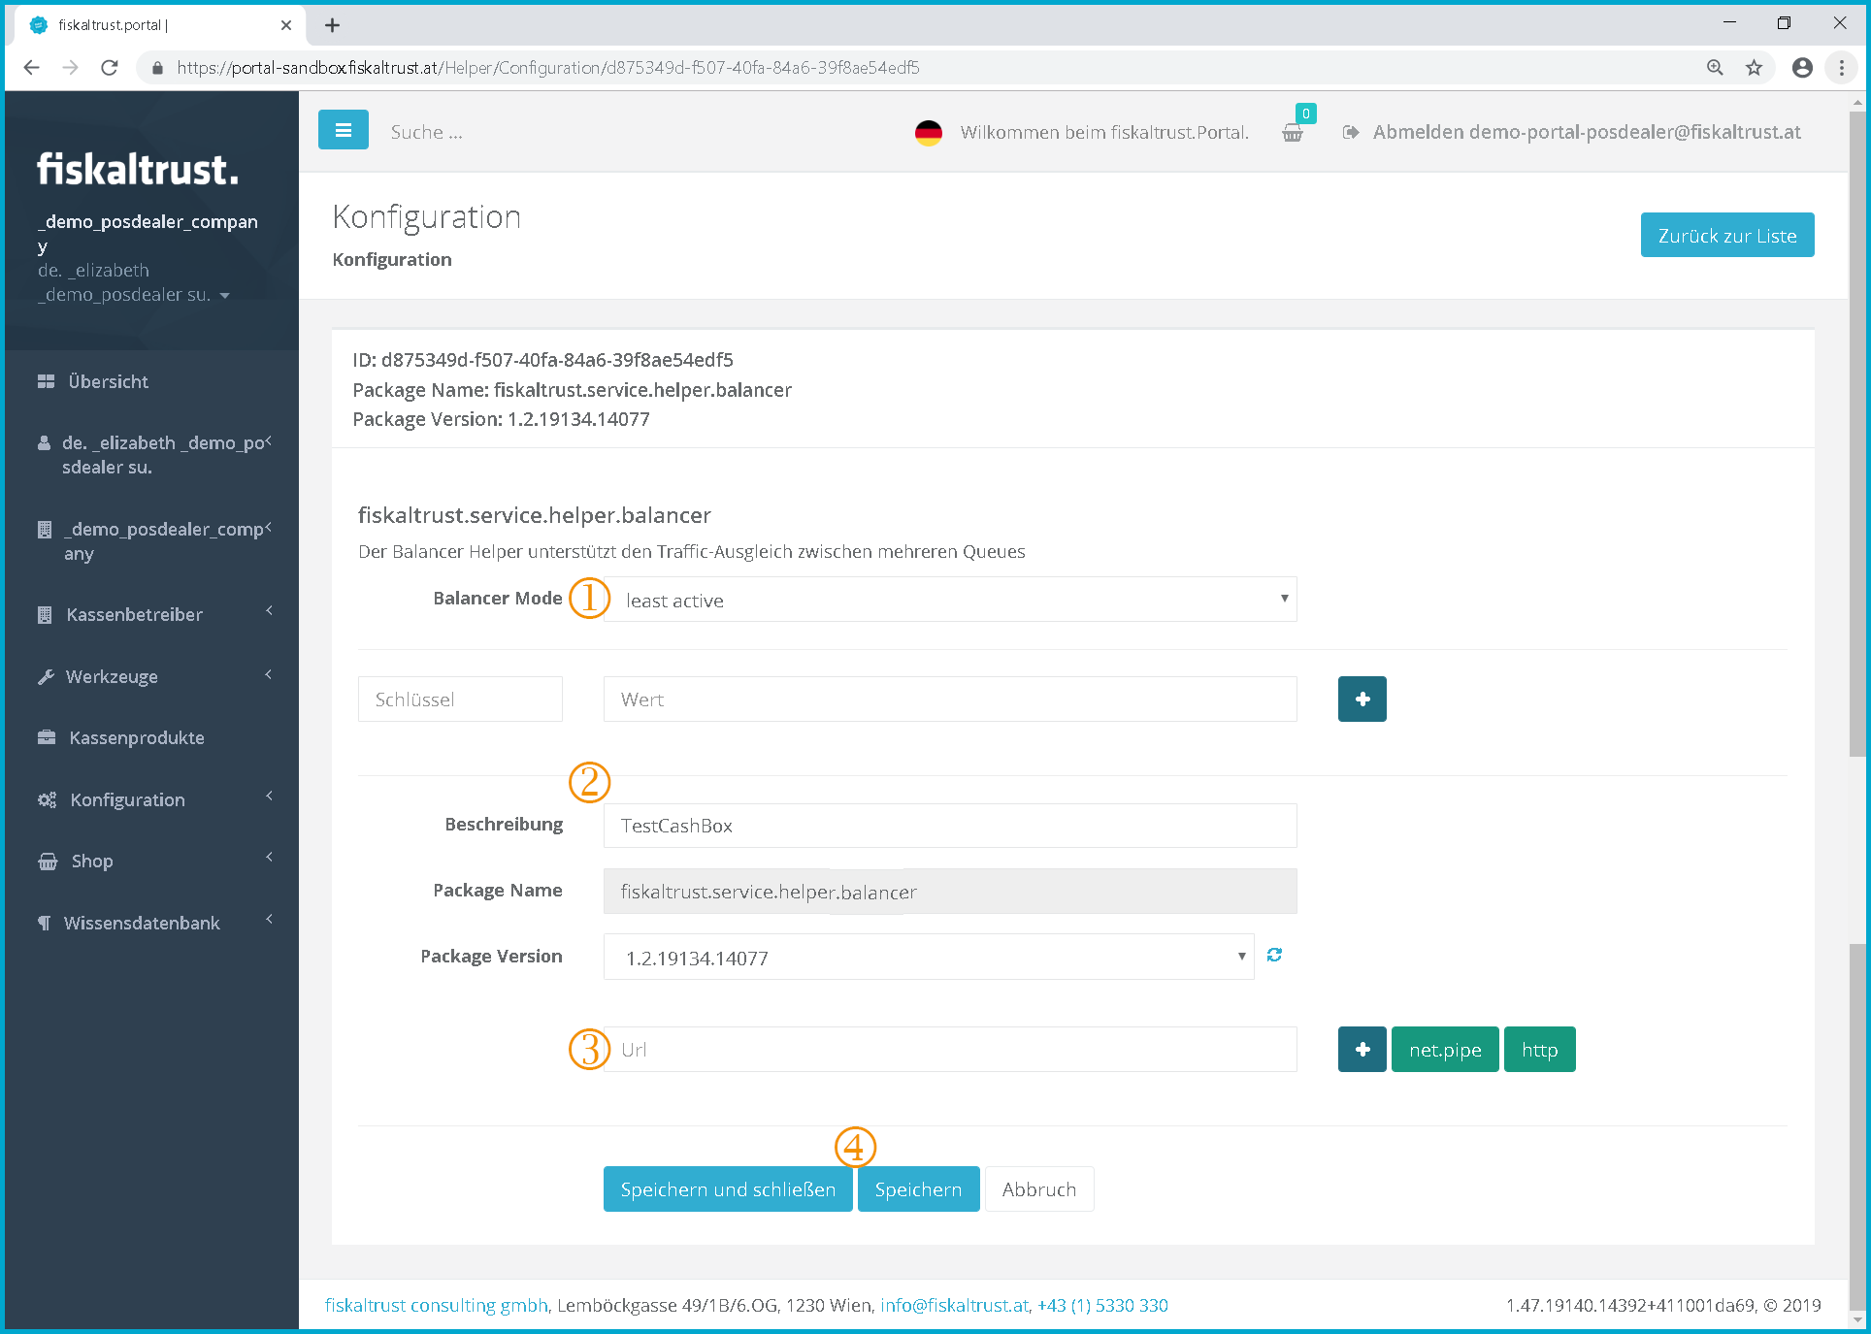
Task: Expand account dropdown under company name
Action: pos(225,296)
